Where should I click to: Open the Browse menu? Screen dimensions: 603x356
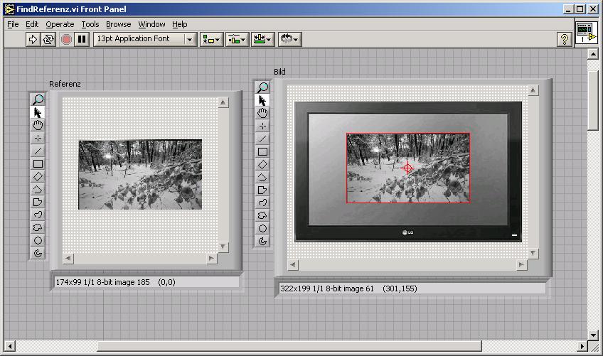tap(119, 24)
